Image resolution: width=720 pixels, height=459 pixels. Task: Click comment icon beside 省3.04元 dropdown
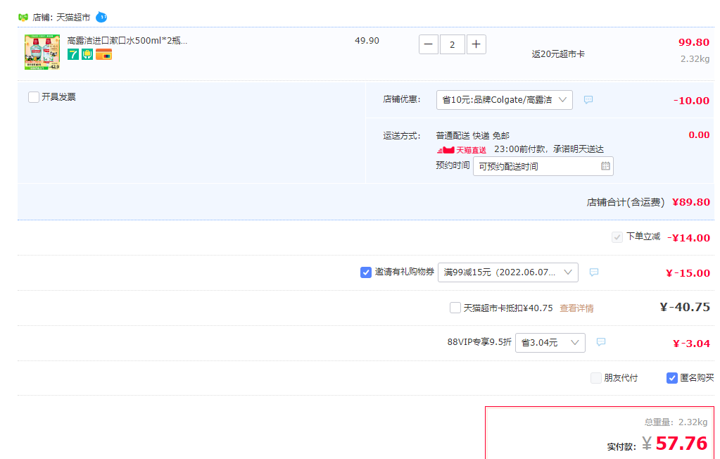[x=600, y=342]
